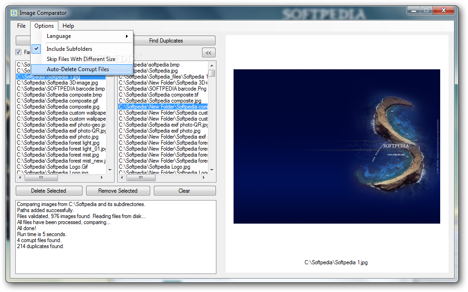Maximize the Image Comparator window
This screenshot has height=292, width=468.
tap(426, 11)
